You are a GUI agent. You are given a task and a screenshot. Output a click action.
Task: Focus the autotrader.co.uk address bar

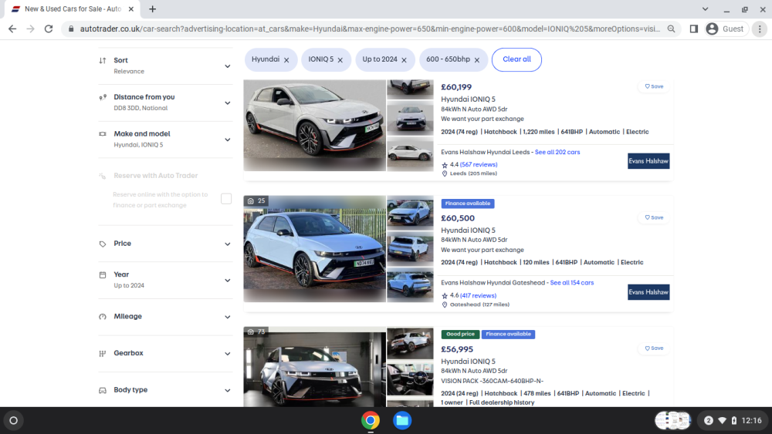click(x=369, y=29)
